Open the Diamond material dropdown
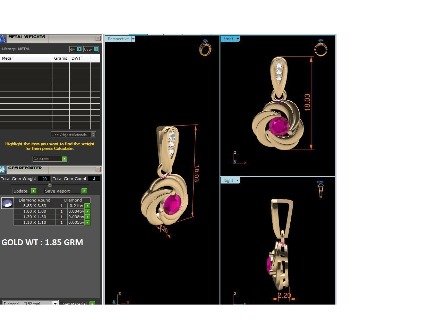Image resolution: width=444 pixels, height=333 pixels. pyautogui.click(x=55, y=304)
